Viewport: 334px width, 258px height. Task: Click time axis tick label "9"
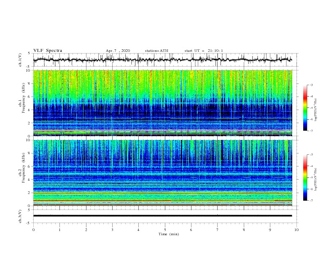270,230
